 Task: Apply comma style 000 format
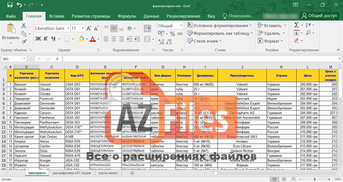(180, 34)
